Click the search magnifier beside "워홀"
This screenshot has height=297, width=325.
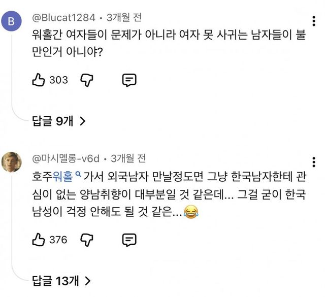[x=78, y=175]
